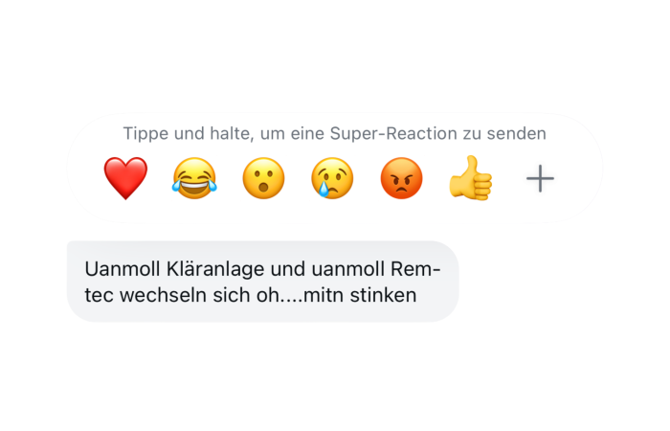The width and height of the screenshot is (670, 431).
Task: Click the message bubble about Kläranlage
Action: tap(262, 281)
